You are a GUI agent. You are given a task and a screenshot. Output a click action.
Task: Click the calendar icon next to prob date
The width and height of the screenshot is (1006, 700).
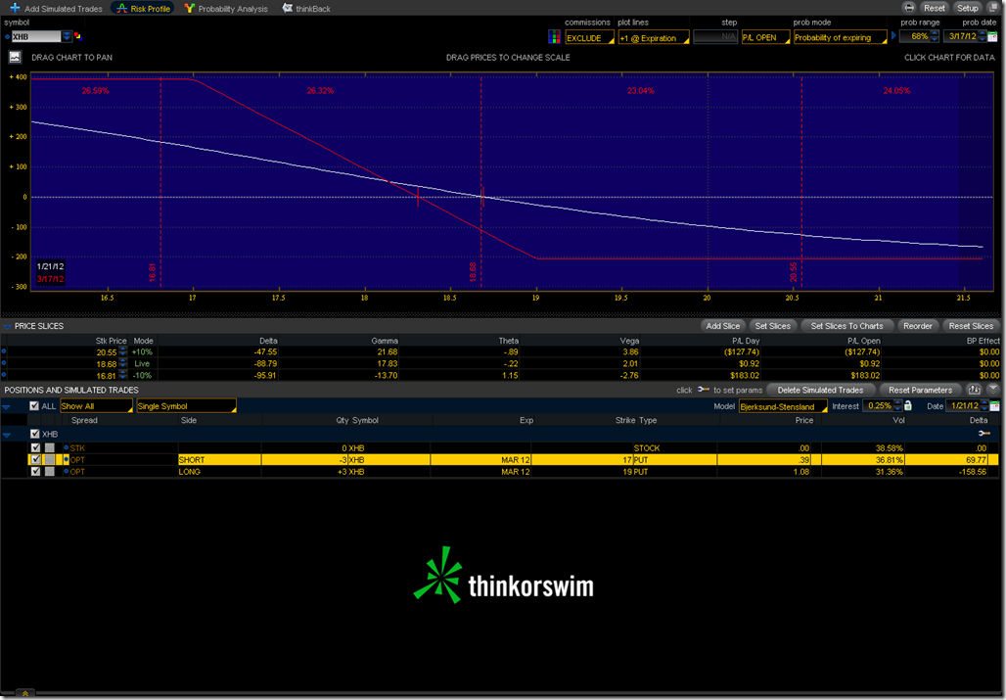pos(993,36)
